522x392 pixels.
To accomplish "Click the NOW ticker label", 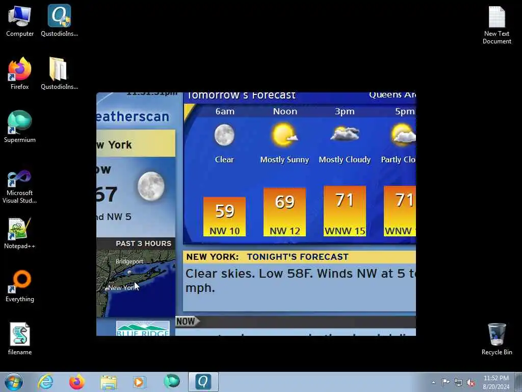I will coord(187,322).
